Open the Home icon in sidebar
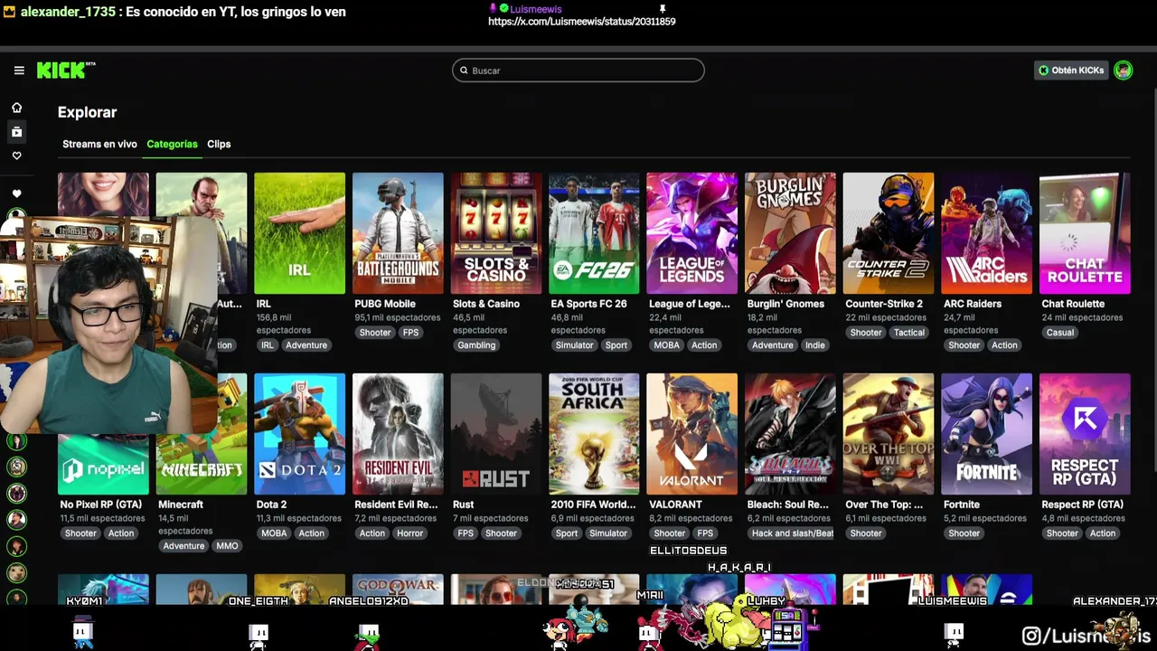1157x651 pixels. pos(16,108)
